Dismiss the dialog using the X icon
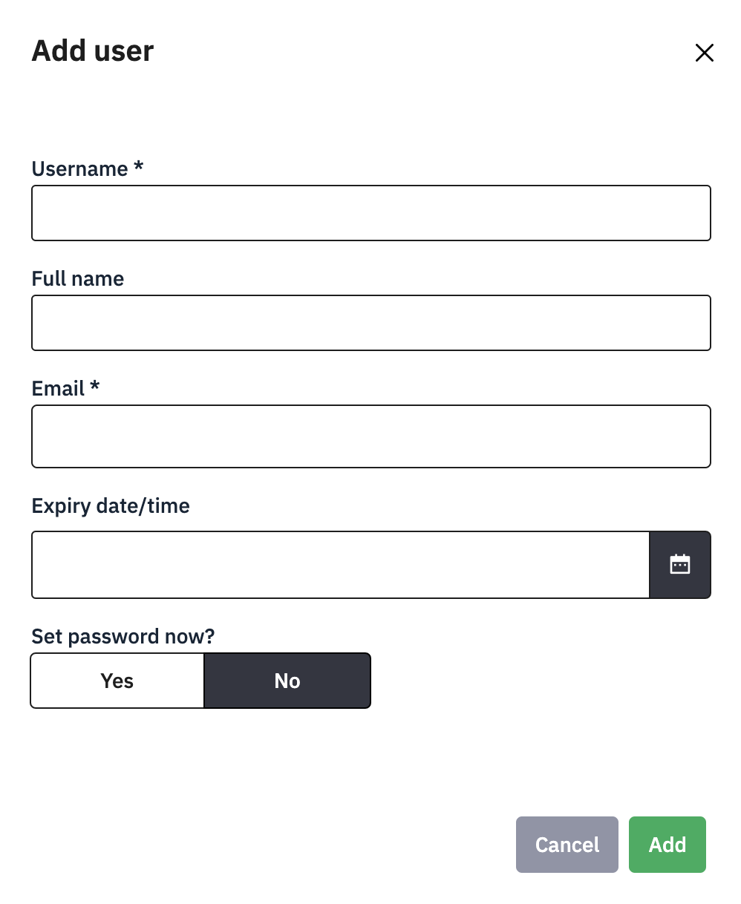The image size is (741, 904). tap(704, 53)
